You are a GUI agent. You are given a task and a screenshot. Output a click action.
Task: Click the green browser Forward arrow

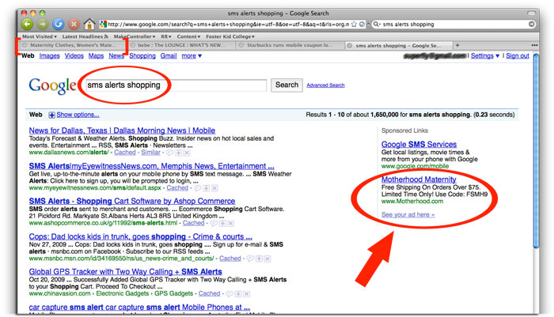[43, 24]
